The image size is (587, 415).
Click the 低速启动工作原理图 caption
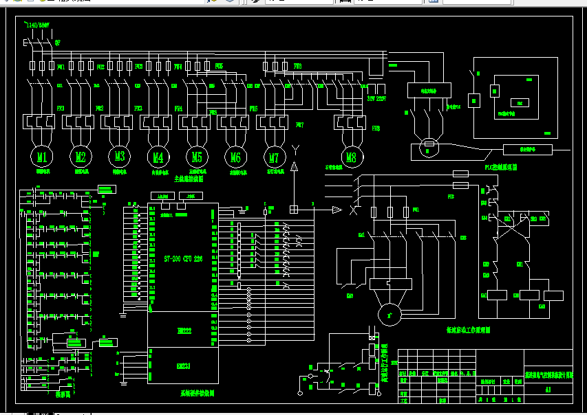click(469, 330)
